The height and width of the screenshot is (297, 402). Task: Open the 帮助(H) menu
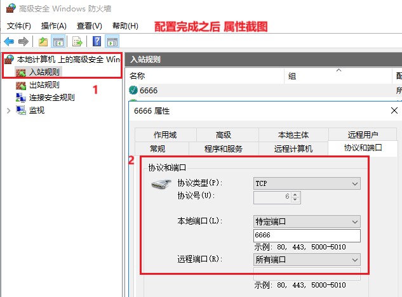(125, 25)
